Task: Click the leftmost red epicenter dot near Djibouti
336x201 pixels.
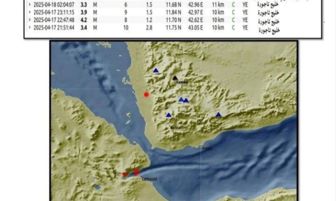Action: (125, 174)
